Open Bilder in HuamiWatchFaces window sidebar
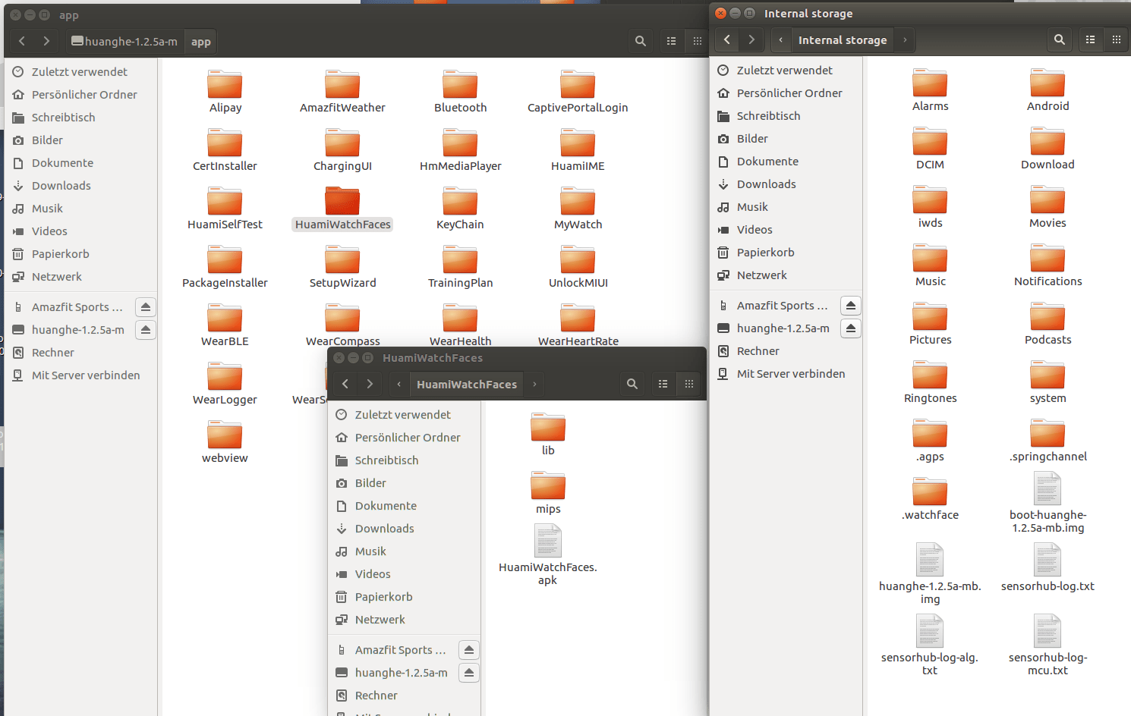 405,483
